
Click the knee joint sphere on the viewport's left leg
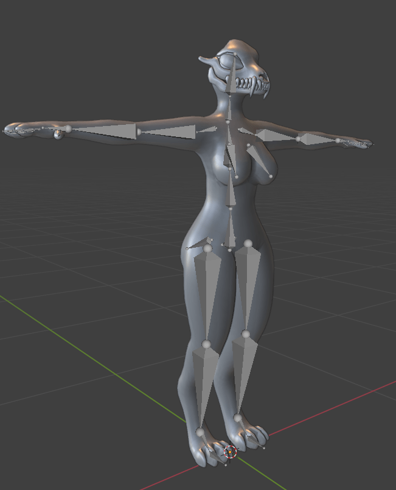pyautogui.click(x=206, y=345)
